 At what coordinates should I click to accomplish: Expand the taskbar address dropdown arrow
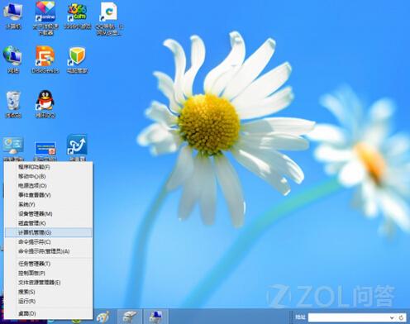(392, 317)
